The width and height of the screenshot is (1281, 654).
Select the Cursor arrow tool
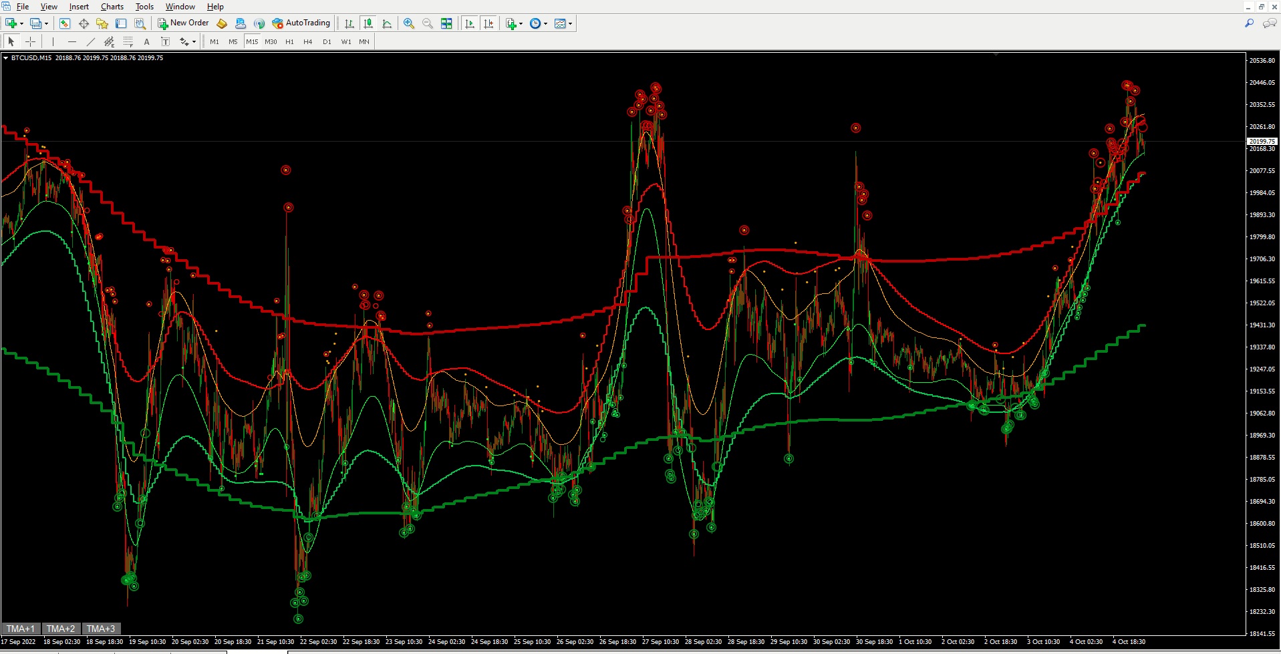(x=11, y=41)
